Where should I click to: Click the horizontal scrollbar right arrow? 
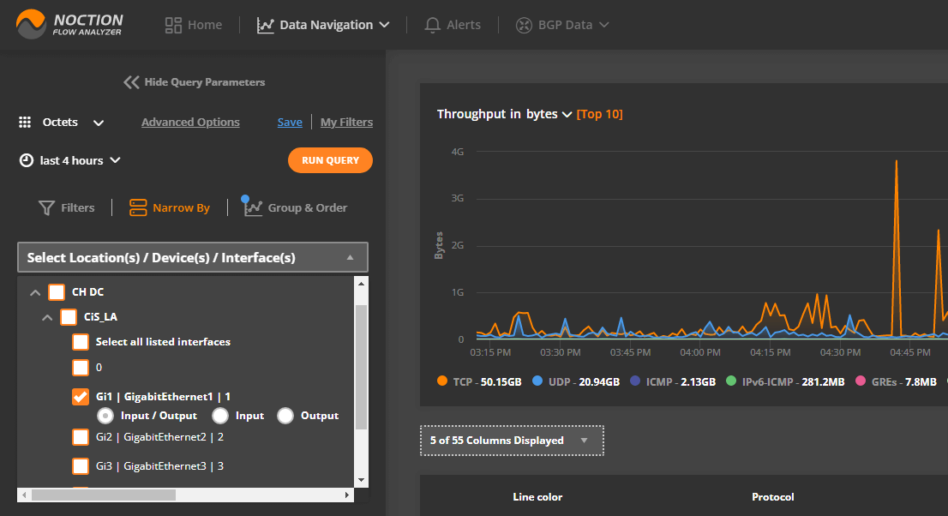pyautogui.click(x=347, y=495)
